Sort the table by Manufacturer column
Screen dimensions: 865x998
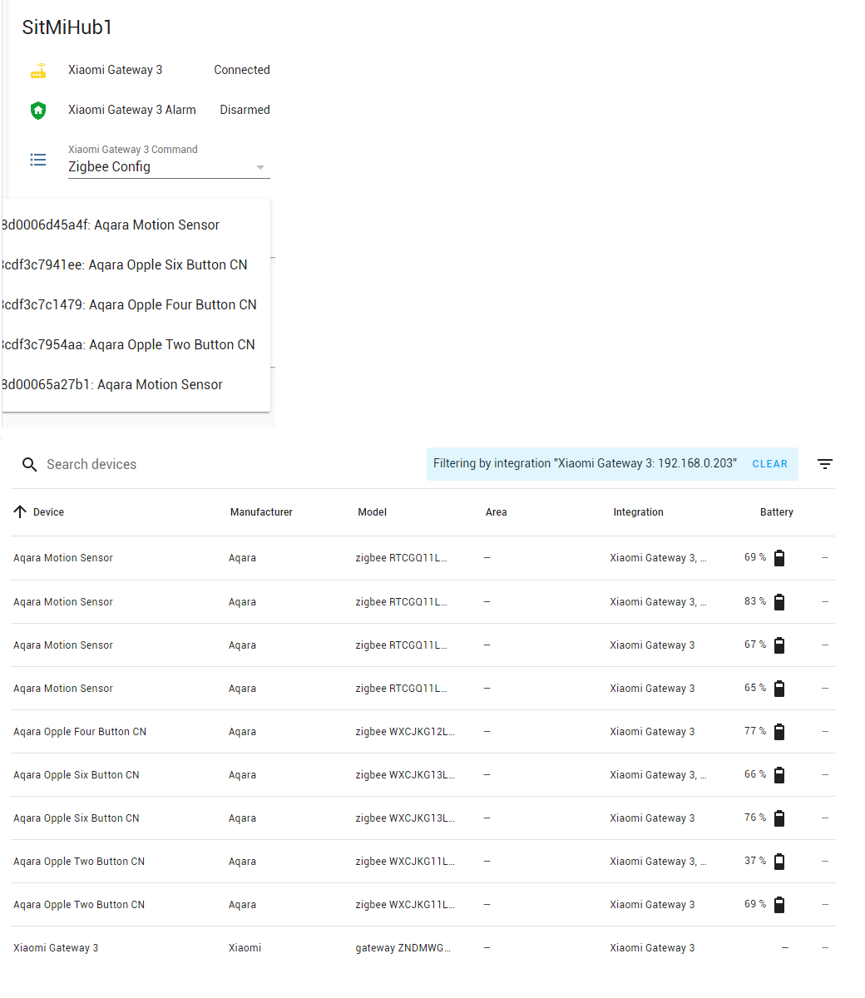(261, 512)
